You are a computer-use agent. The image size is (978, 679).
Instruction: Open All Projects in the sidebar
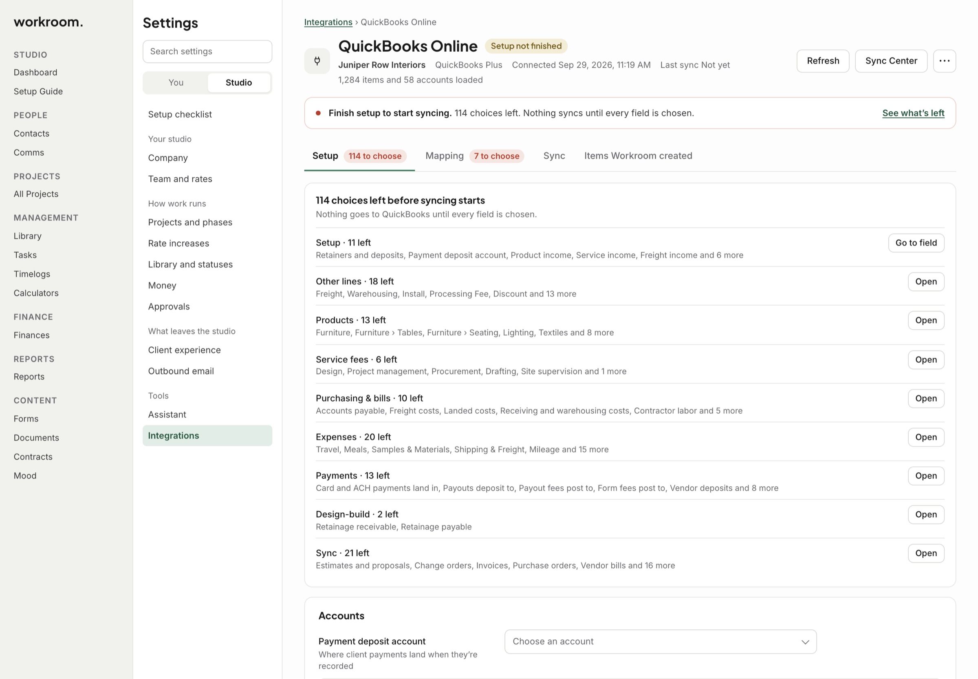(x=36, y=194)
